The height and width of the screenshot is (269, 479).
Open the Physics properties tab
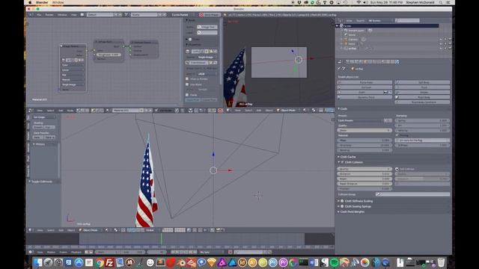tap(397, 61)
